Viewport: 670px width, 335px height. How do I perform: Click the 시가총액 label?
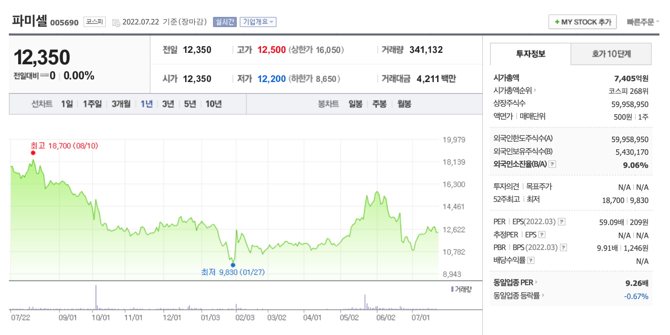pos(506,78)
